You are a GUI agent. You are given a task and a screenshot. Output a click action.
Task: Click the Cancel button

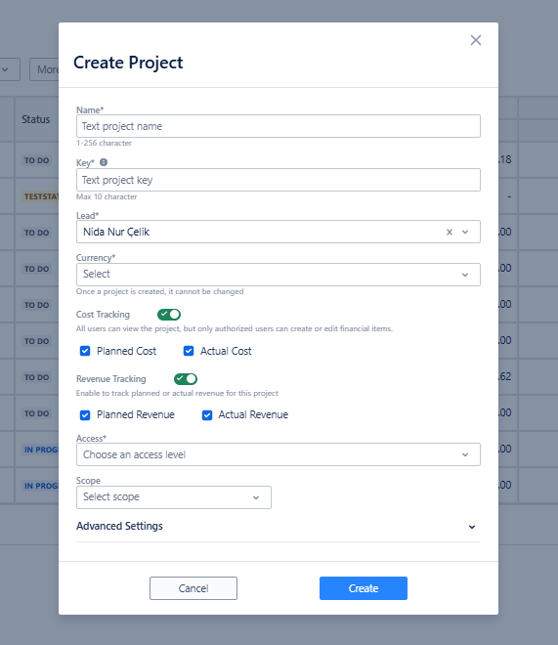[193, 588]
